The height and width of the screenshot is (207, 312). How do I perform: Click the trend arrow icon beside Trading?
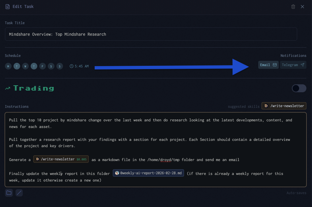[x=8, y=88]
